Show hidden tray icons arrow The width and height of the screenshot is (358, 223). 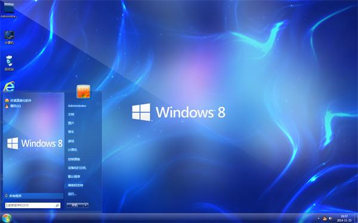click(319, 219)
